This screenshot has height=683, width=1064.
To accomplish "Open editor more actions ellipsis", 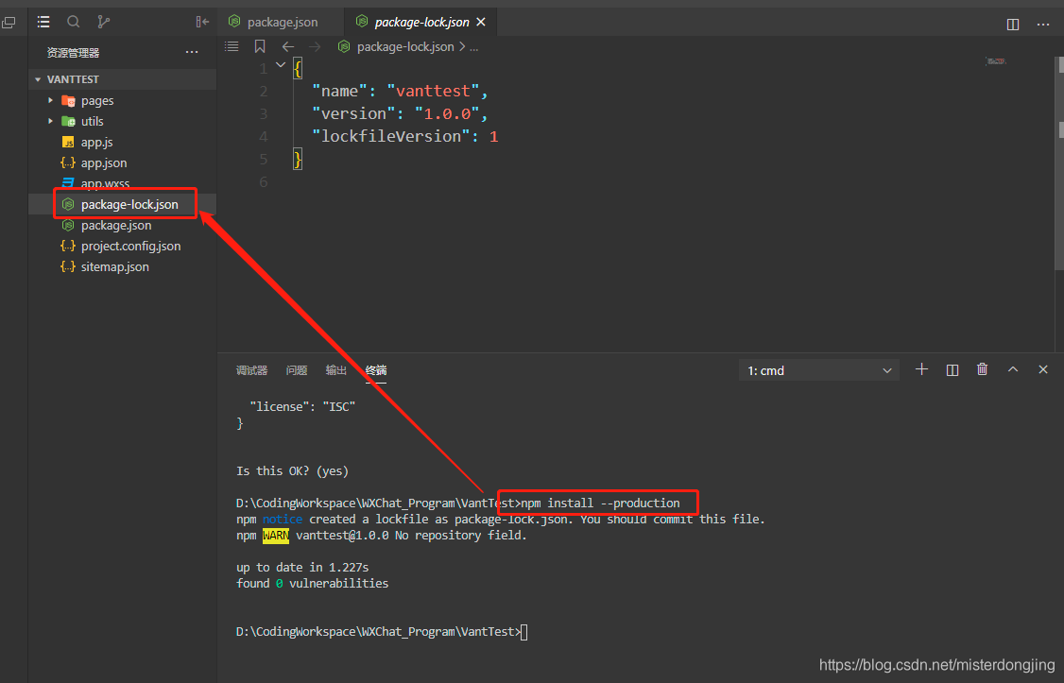I will coord(1043,25).
